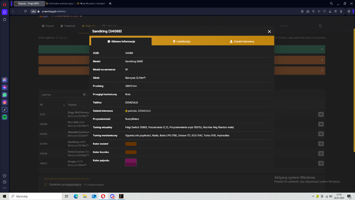Switch to the Kalkulator wartości pojazdu browser tab

pyautogui.click(x=60, y=4)
